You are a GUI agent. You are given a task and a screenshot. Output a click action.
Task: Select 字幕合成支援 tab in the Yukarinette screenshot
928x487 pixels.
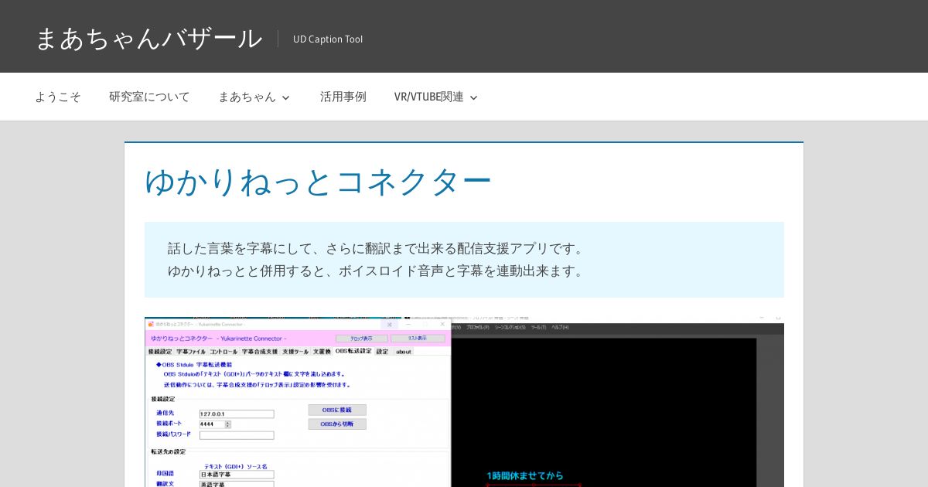[x=260, y=351]
